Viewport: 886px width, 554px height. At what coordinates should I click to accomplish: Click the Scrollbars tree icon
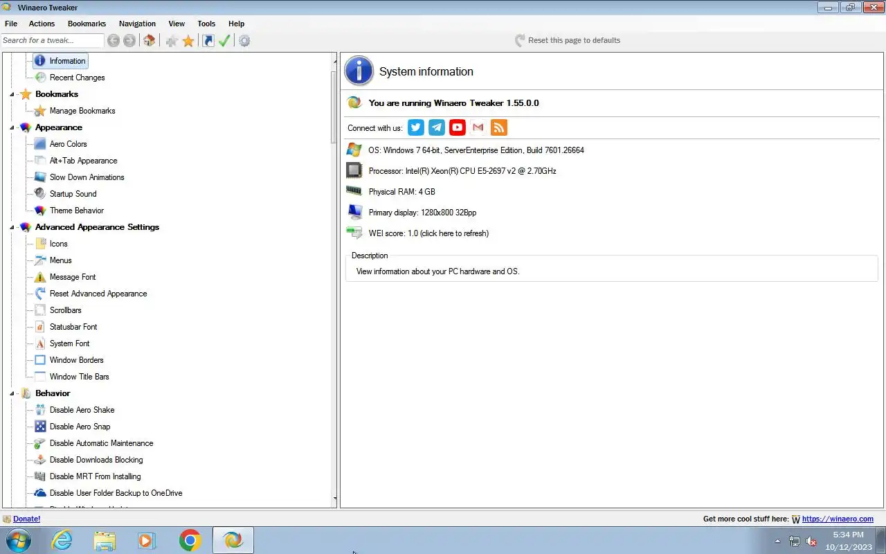(x=40, y=310)
